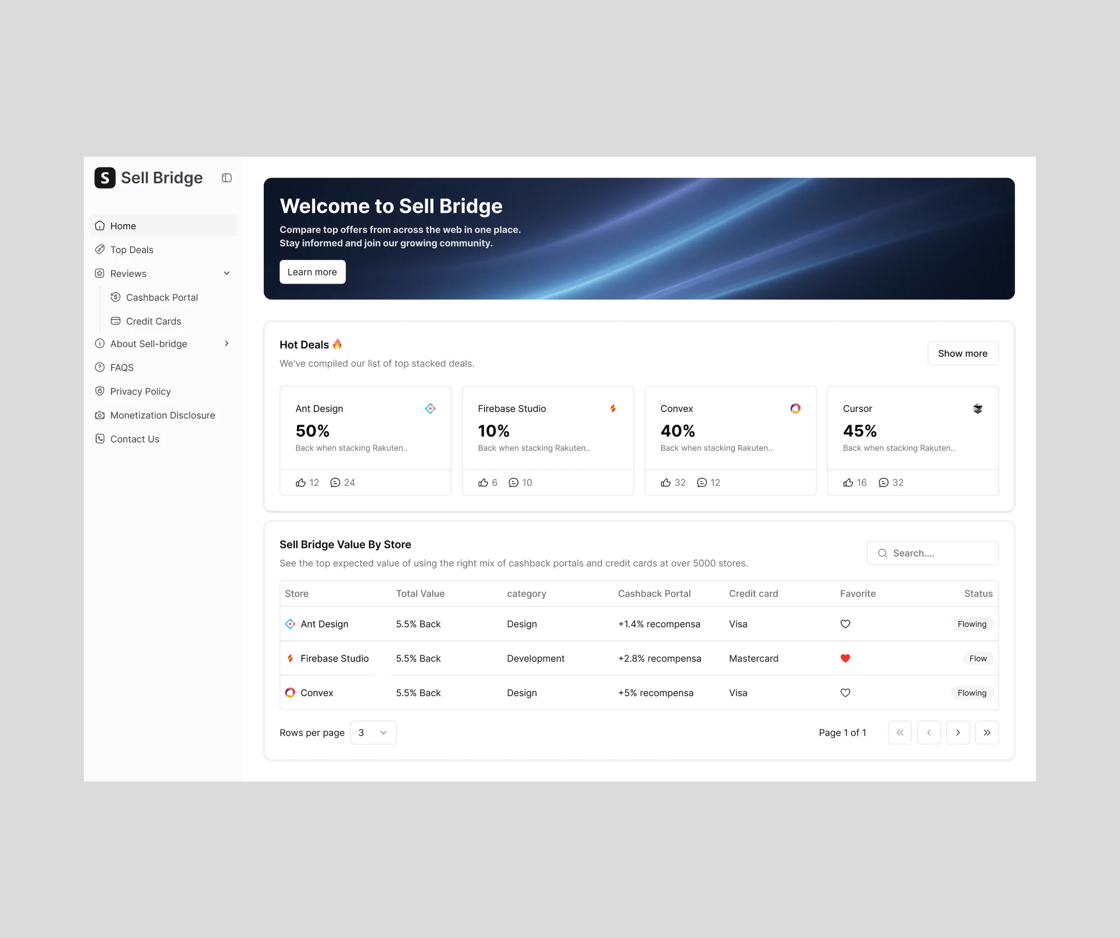Click the Reviews star icon
Screen dimensions: 1120x938
click(100, 273)
